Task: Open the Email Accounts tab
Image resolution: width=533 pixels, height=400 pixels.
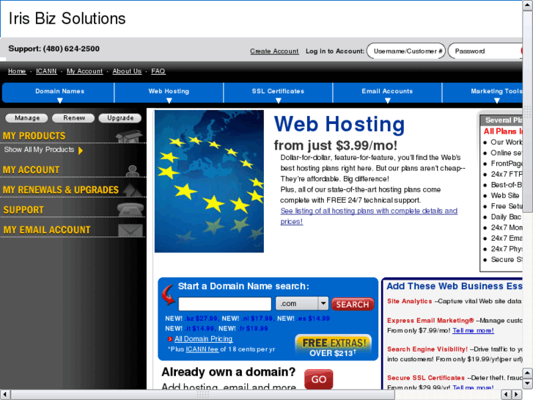Action: coord(388,92)
